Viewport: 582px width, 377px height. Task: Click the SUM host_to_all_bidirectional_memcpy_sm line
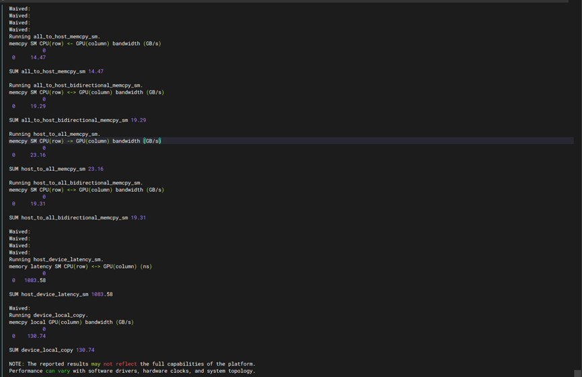[x=77, y=217]
